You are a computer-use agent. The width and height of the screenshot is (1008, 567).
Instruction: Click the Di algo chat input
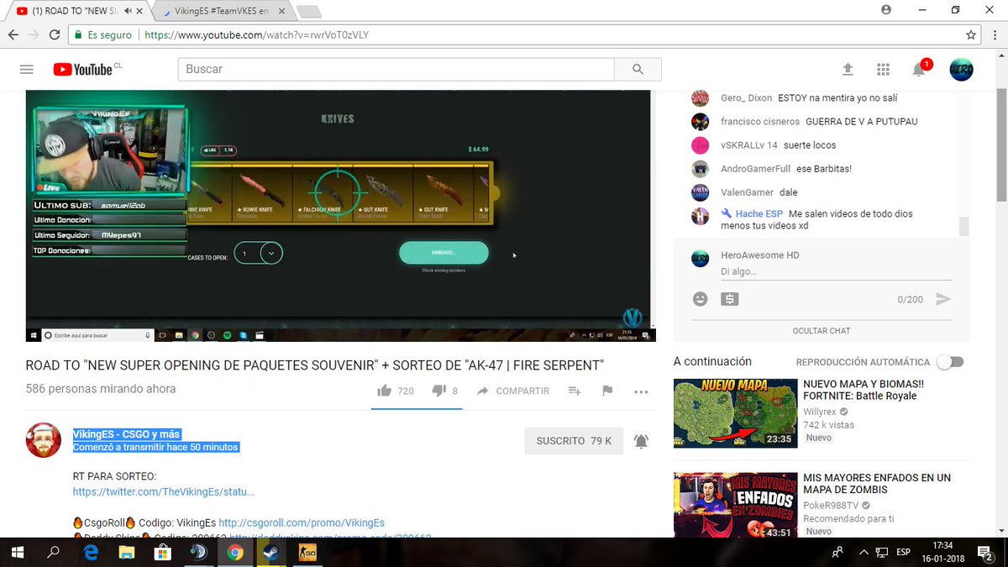pos(836,273)
